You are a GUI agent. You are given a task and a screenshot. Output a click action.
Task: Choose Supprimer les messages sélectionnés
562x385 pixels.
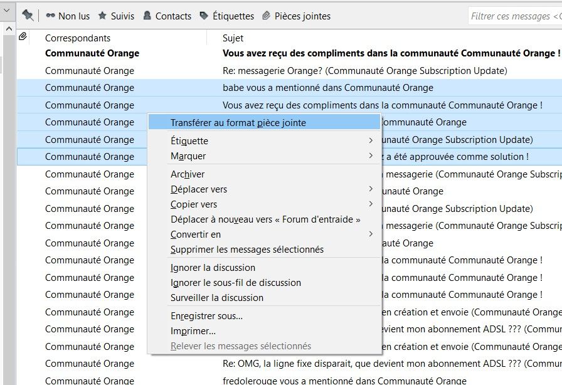pyautogui.click(x=247, y=250)
